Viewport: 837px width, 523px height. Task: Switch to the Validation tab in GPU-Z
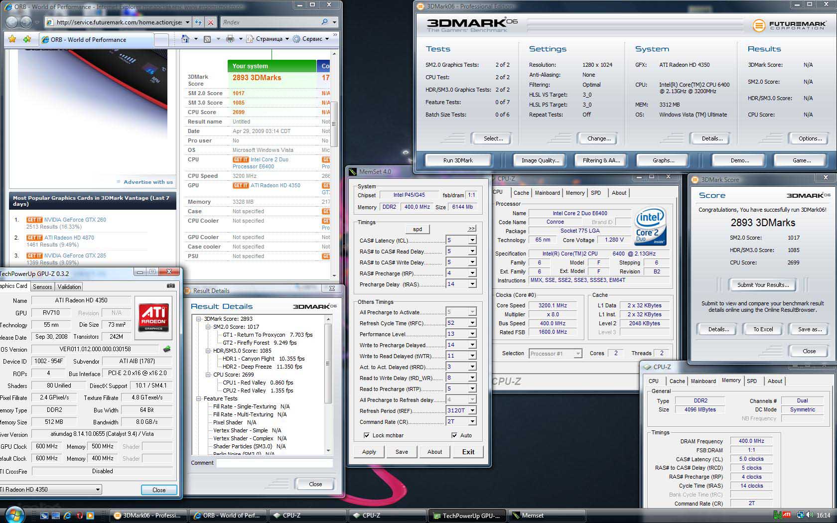pos(69,287)
